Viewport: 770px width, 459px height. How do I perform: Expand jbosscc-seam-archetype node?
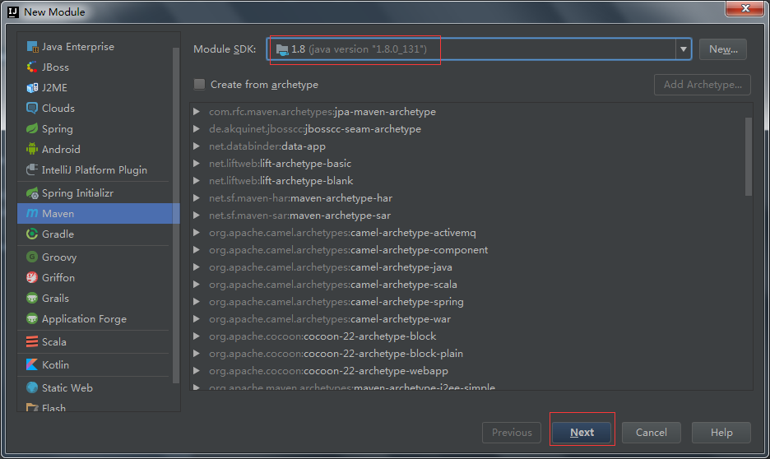(197, 129)
